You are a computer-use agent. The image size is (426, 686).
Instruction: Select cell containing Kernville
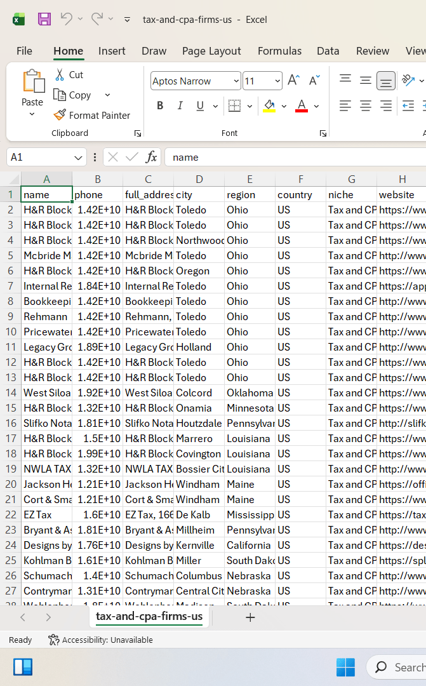(x=199, y=545)
